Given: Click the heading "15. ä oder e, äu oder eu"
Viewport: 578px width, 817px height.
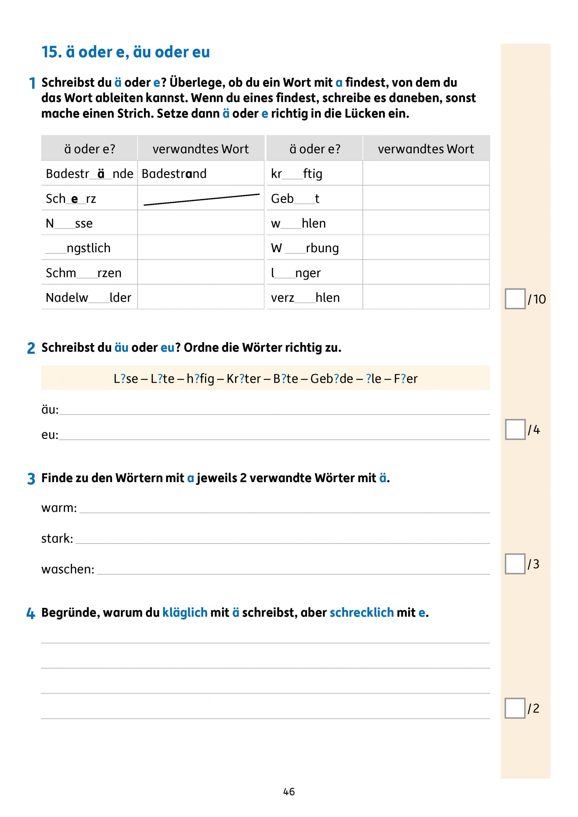Looking at the screenshot, I should 126,52.
